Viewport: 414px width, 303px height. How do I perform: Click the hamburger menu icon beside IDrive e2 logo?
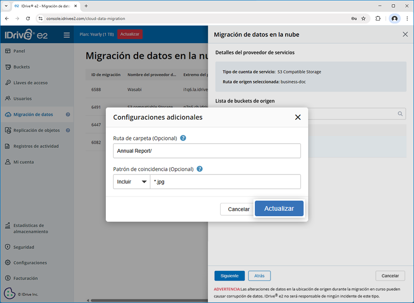pos(67,35)
